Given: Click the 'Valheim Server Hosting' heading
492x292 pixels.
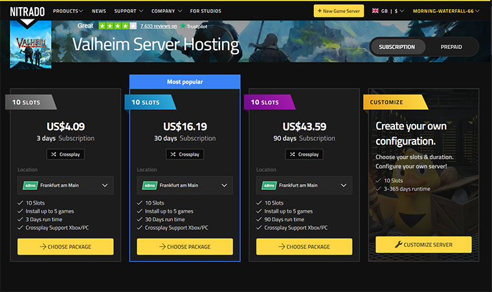Looking at the screenshot, I should pyautogui.click(x=155, y=44).
